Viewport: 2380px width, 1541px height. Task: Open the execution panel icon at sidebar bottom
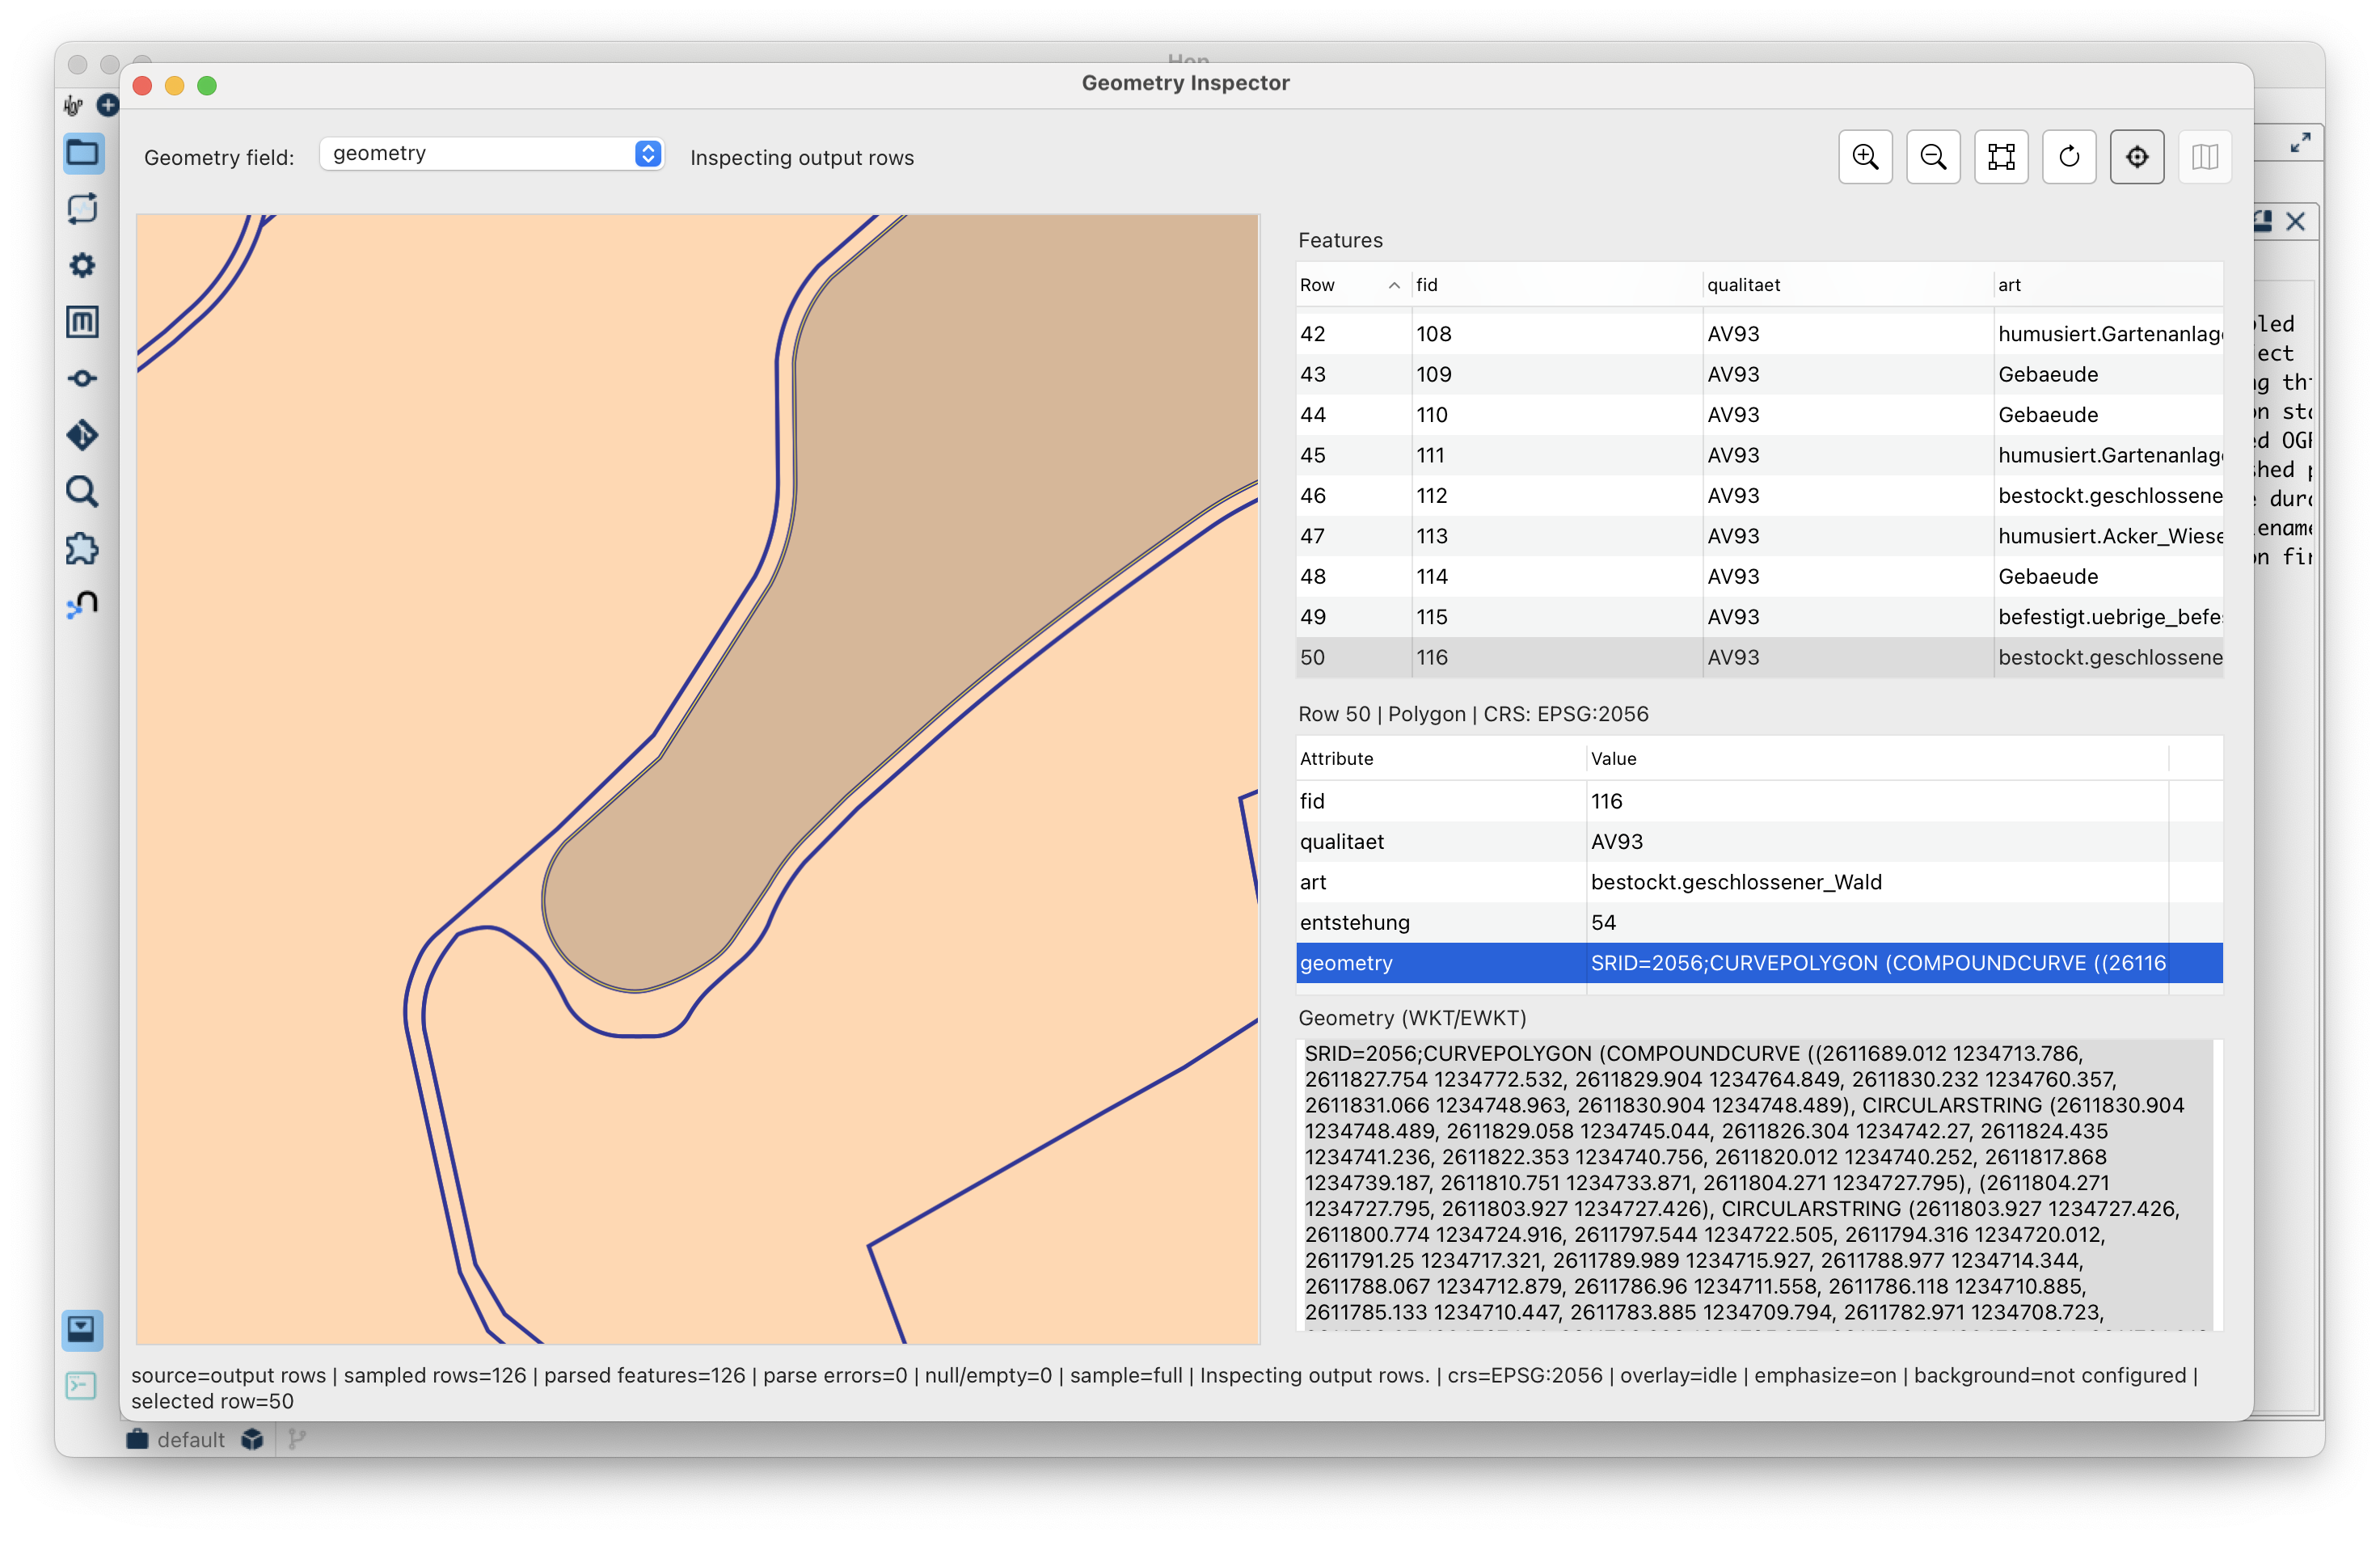coord(82,1329)
